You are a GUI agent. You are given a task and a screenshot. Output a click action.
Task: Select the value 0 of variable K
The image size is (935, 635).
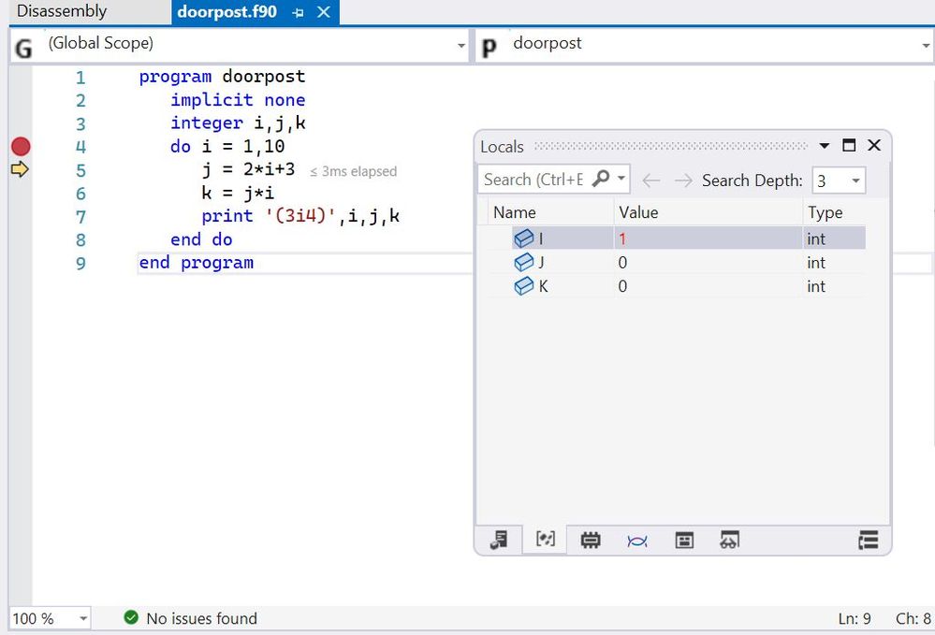point(622,286)
